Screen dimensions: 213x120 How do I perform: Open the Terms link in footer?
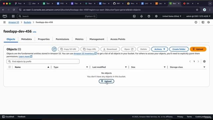[x=189, y=117]
